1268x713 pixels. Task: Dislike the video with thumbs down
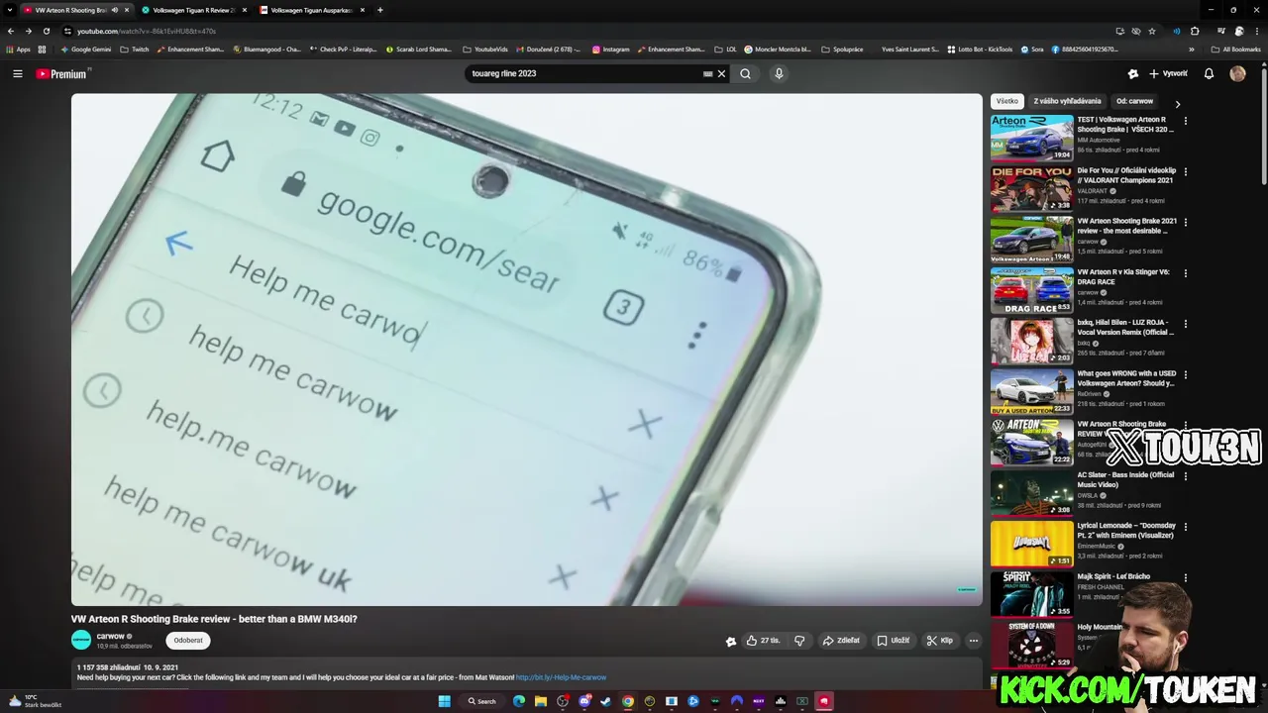point(799,641)
